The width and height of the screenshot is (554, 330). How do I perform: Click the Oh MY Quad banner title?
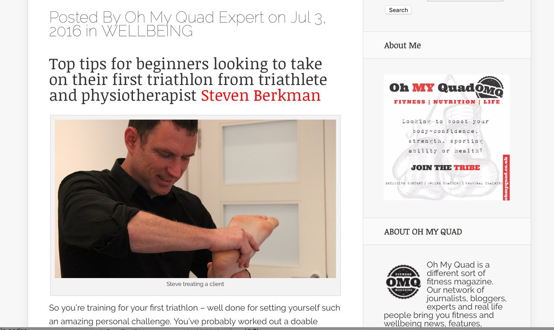pos(432,88)
